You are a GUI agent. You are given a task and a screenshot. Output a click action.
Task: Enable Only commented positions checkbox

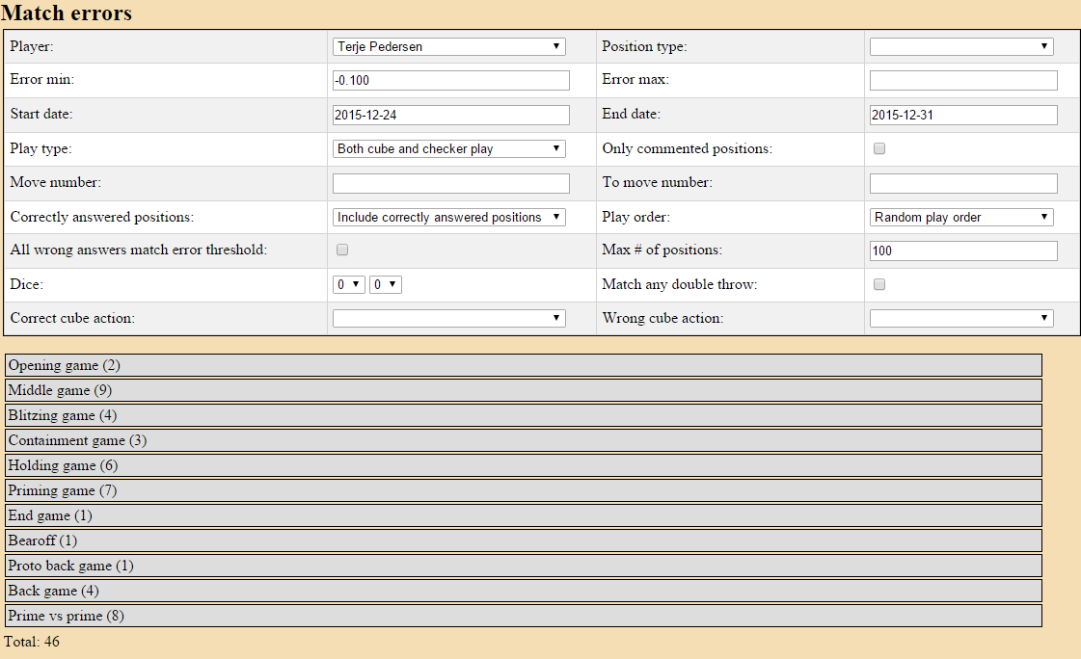pos(878,148)
